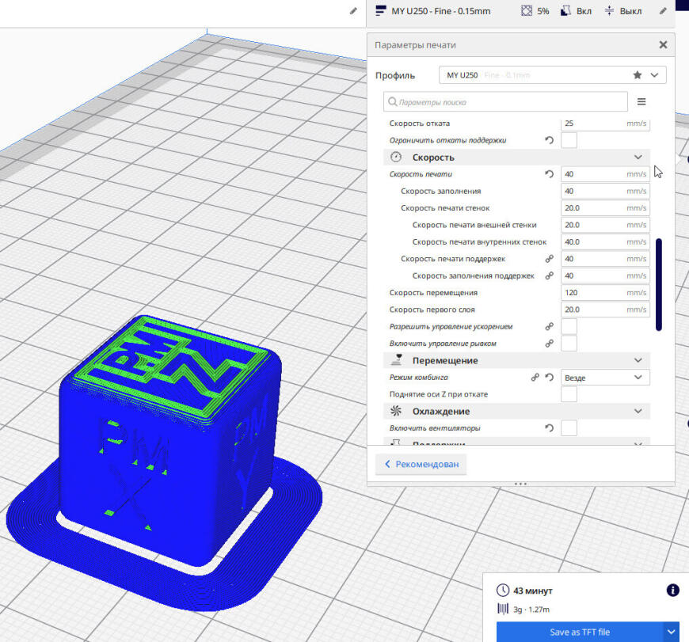Click link icon for Включить управление рывком
Screen dimensions: 689x642
550,344
